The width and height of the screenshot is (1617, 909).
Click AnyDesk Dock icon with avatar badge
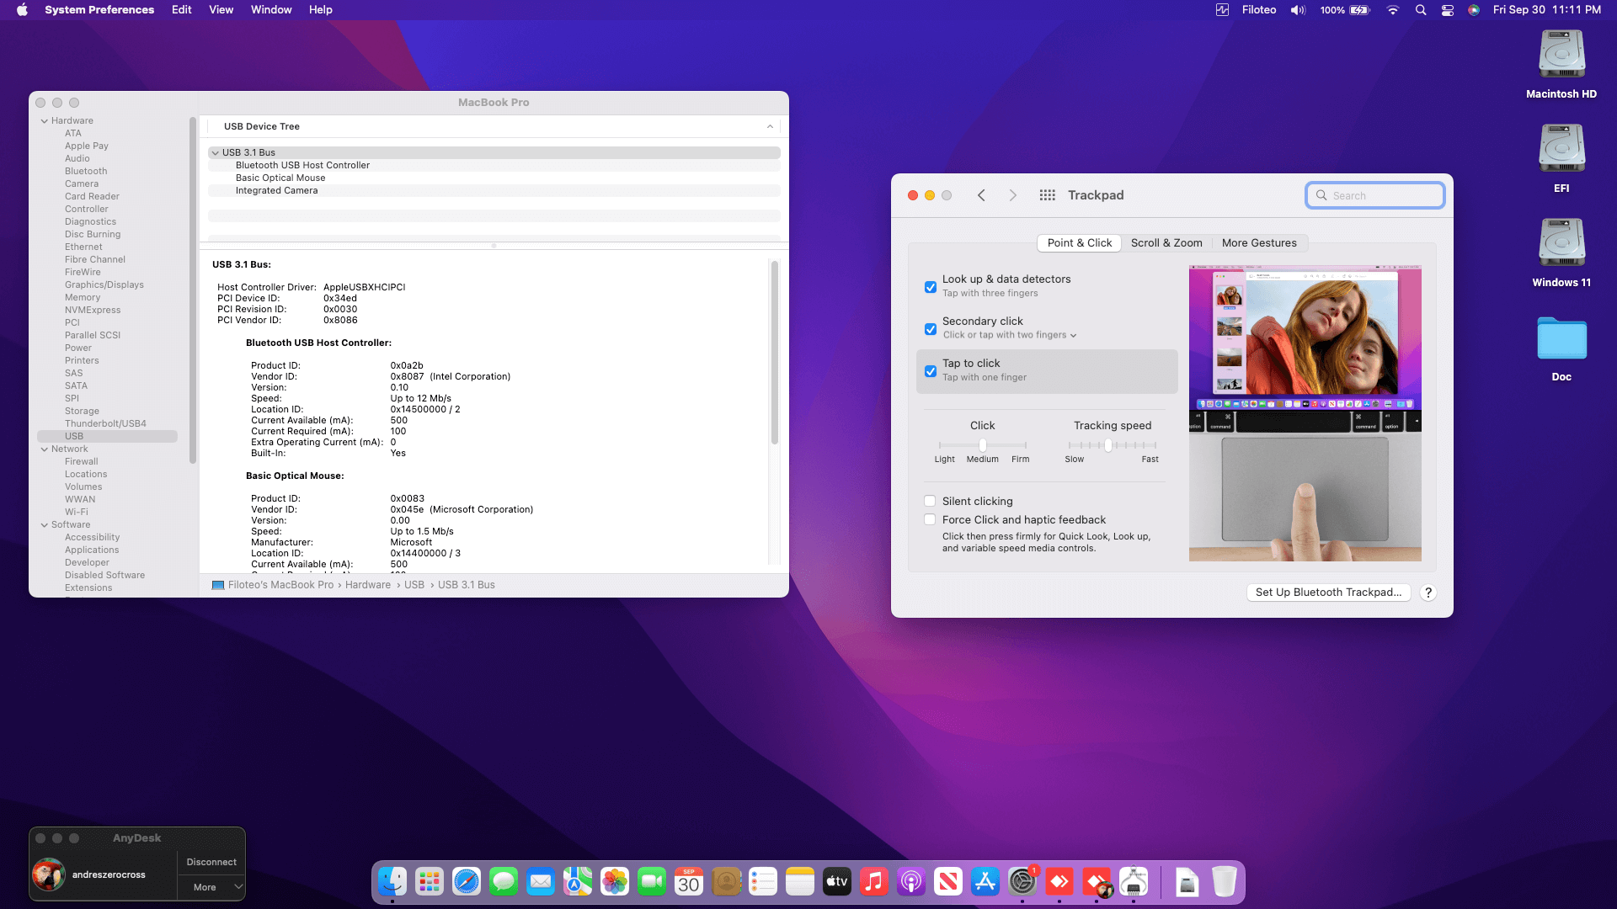[1097, 881]
